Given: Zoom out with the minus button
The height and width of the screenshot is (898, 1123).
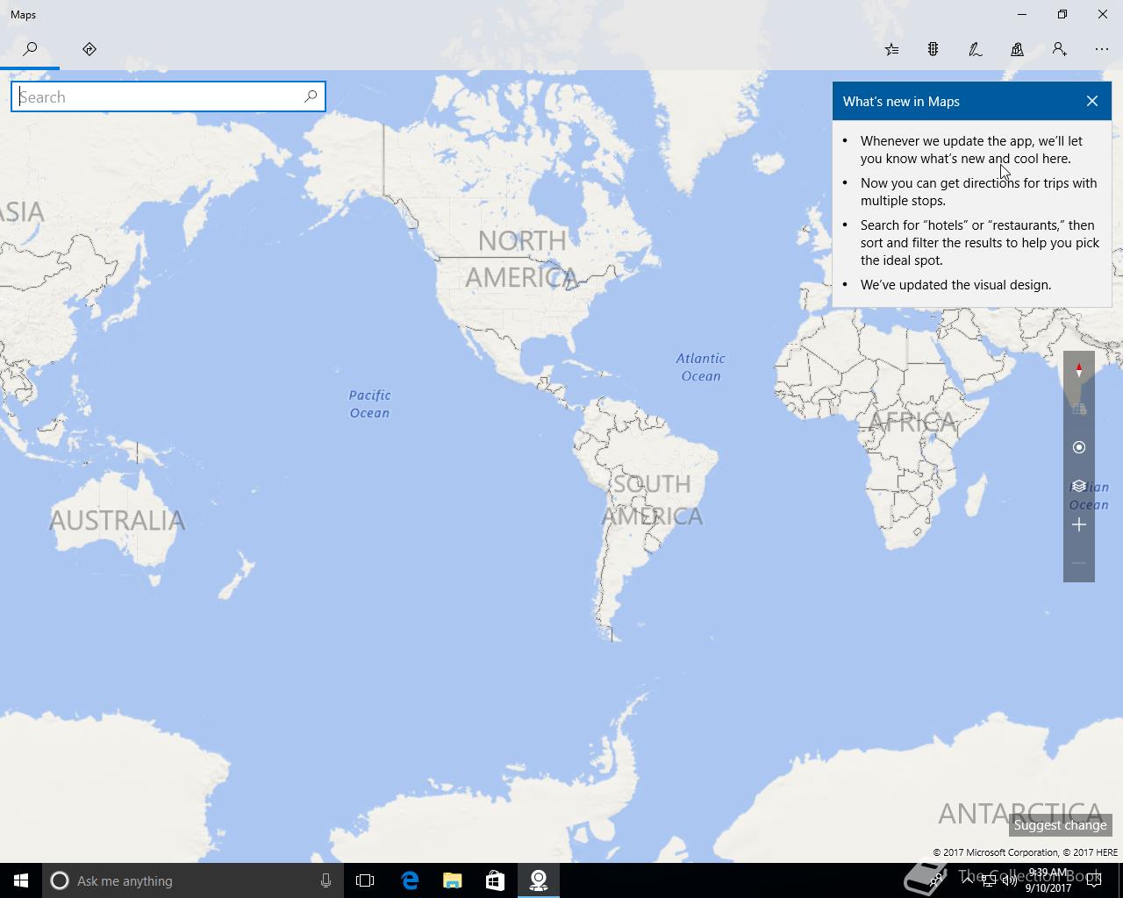Looking at the screenshot, I should click(x=1079, y=563).
